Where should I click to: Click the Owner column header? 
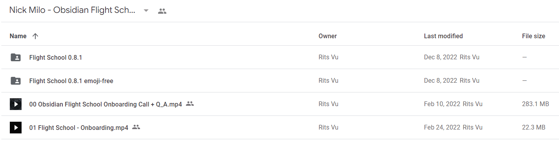click(x=328, y=36)
